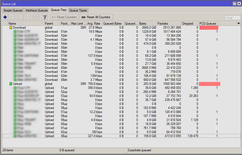
Task: Click the red PCQ Queues bar for Download
Action: pyautogui.click(x=209, y=28)
